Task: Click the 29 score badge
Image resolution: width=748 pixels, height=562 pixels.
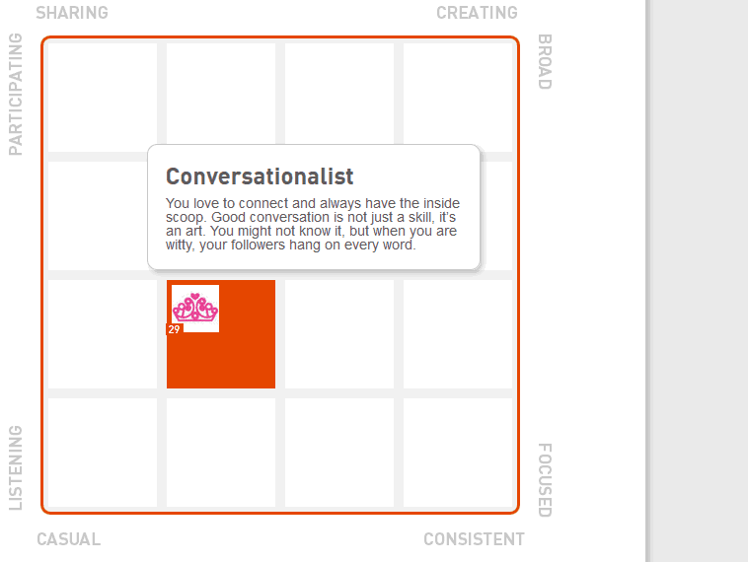Action: [x=174, y=329]
